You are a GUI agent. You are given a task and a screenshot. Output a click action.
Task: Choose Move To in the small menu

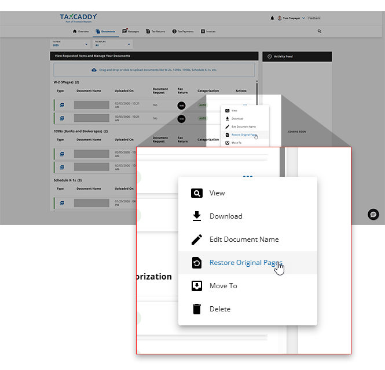coord(245,143)
